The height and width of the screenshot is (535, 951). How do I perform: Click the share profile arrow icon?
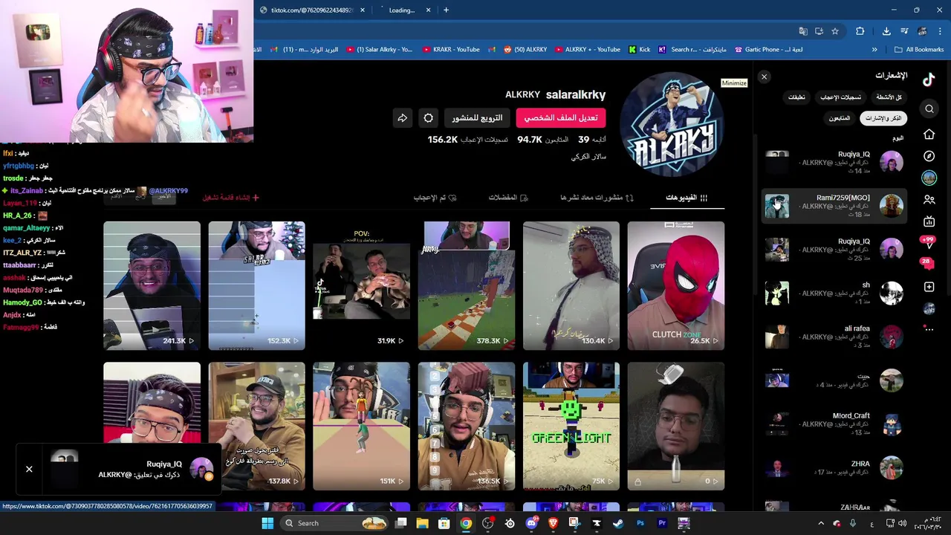pyautogui.click(x=402, y=118)
